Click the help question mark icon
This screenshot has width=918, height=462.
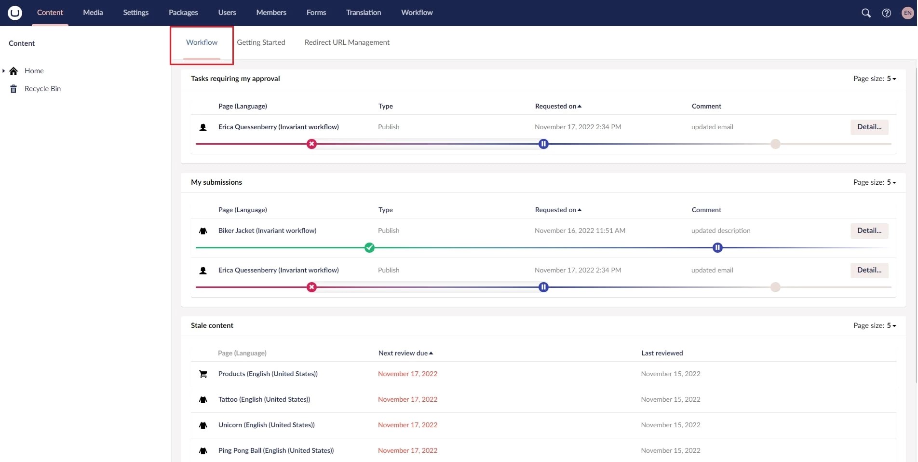tap(887, 13)
